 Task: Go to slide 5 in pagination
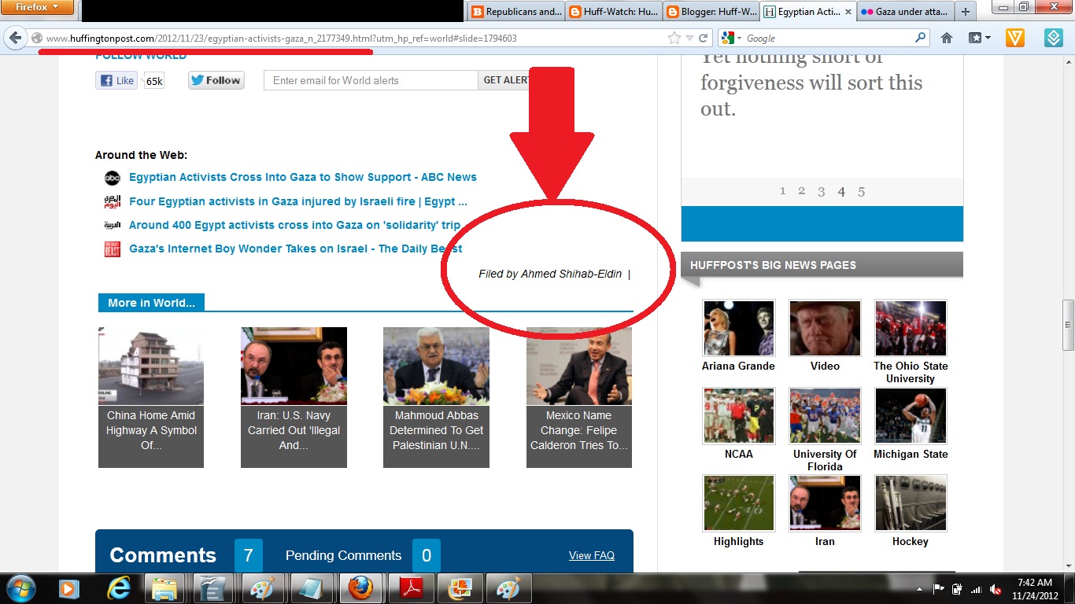862,191
